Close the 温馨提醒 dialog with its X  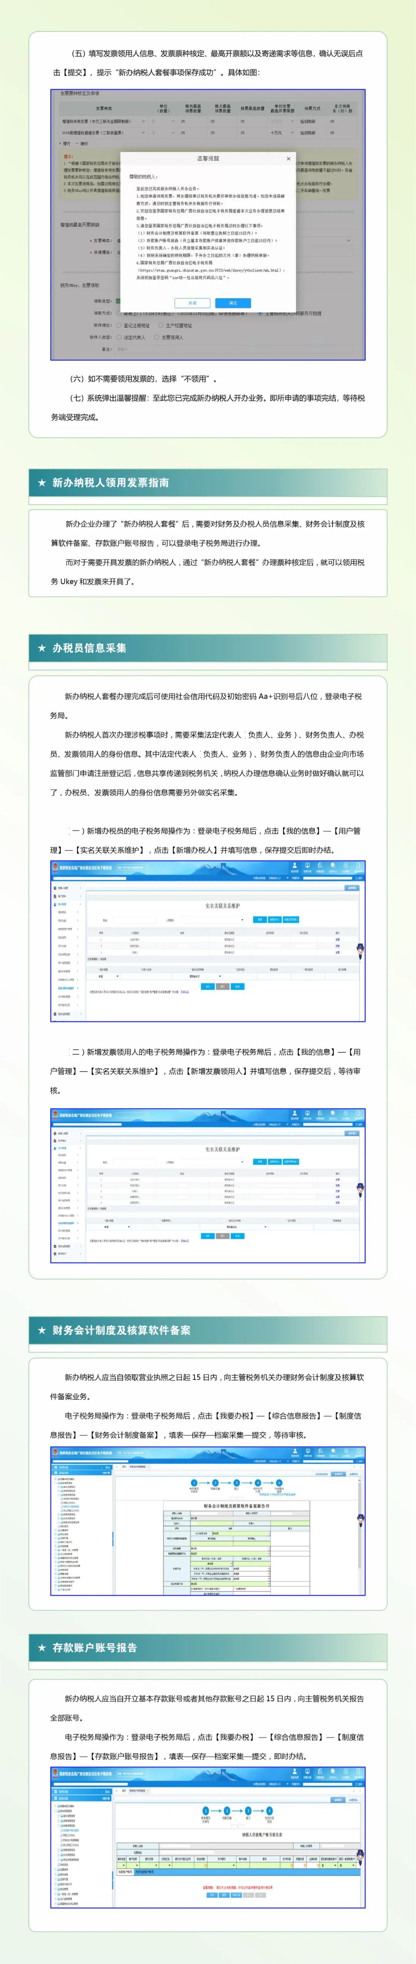coord(288,159)
